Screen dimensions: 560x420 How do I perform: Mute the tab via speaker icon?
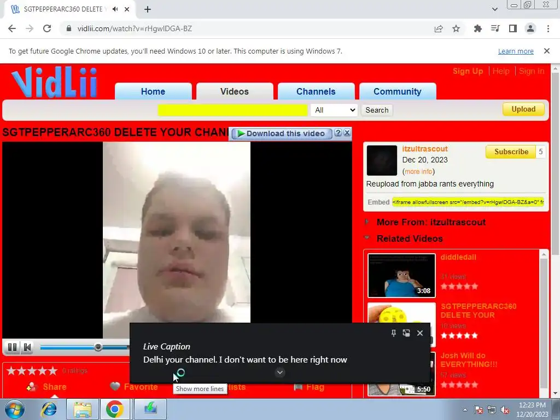(115, 9)
